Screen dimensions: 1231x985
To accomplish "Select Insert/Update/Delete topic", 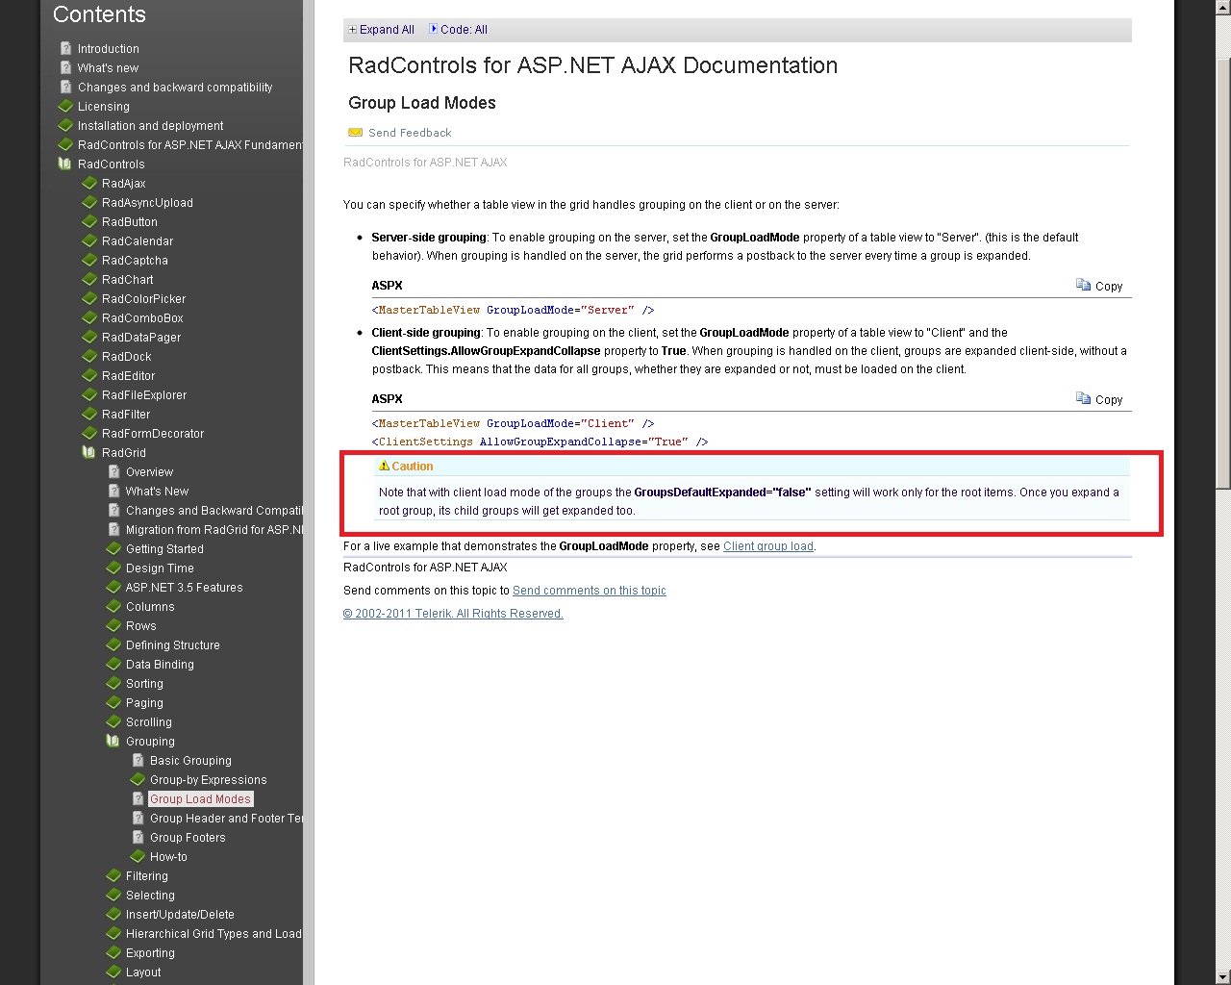I will pos(180,915).
